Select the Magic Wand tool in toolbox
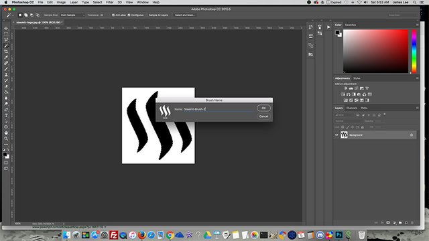Viewport: 429px width, 241px height. [6, 46]
